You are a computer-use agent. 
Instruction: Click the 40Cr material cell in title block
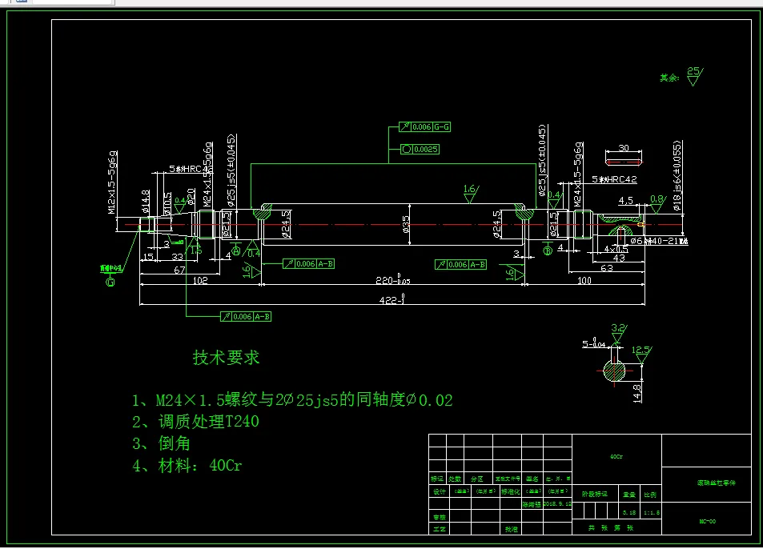(x=616, y=457)
